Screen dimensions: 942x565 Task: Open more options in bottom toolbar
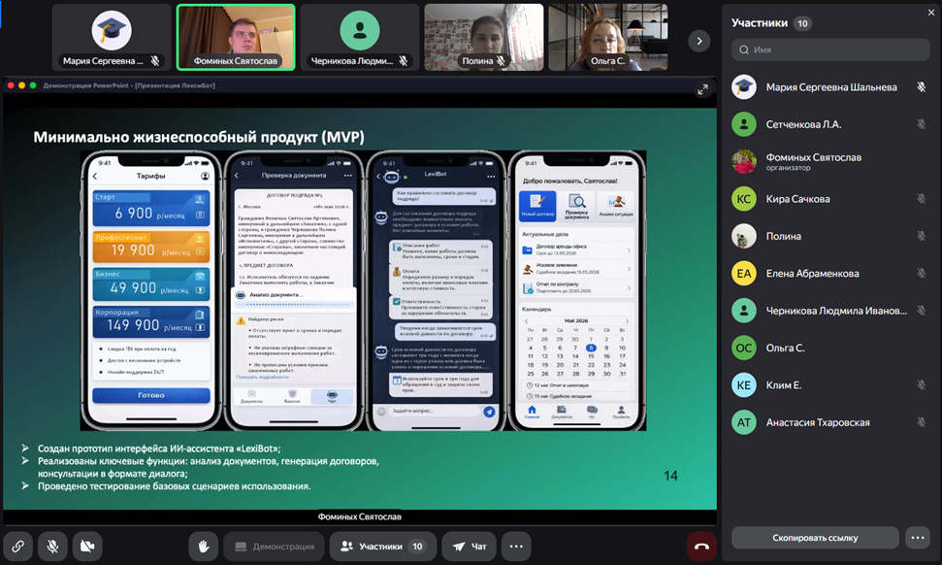coord(515,547)
